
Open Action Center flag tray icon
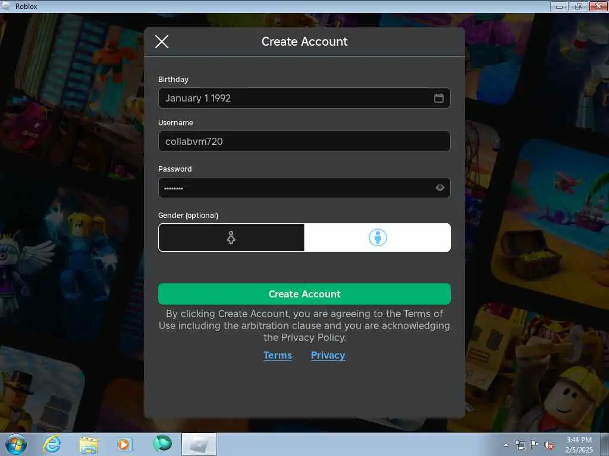[x=535, y=445]
